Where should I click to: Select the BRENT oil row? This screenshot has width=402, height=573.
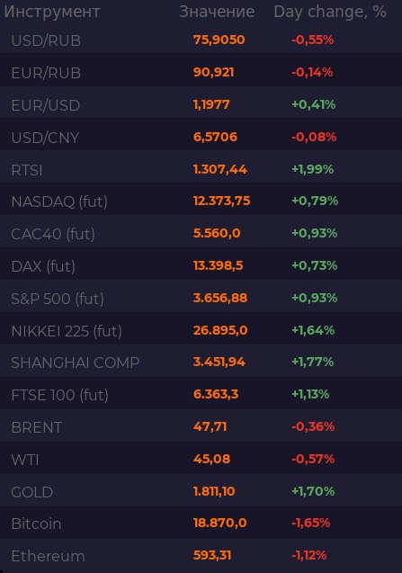[x=201, y=427]
